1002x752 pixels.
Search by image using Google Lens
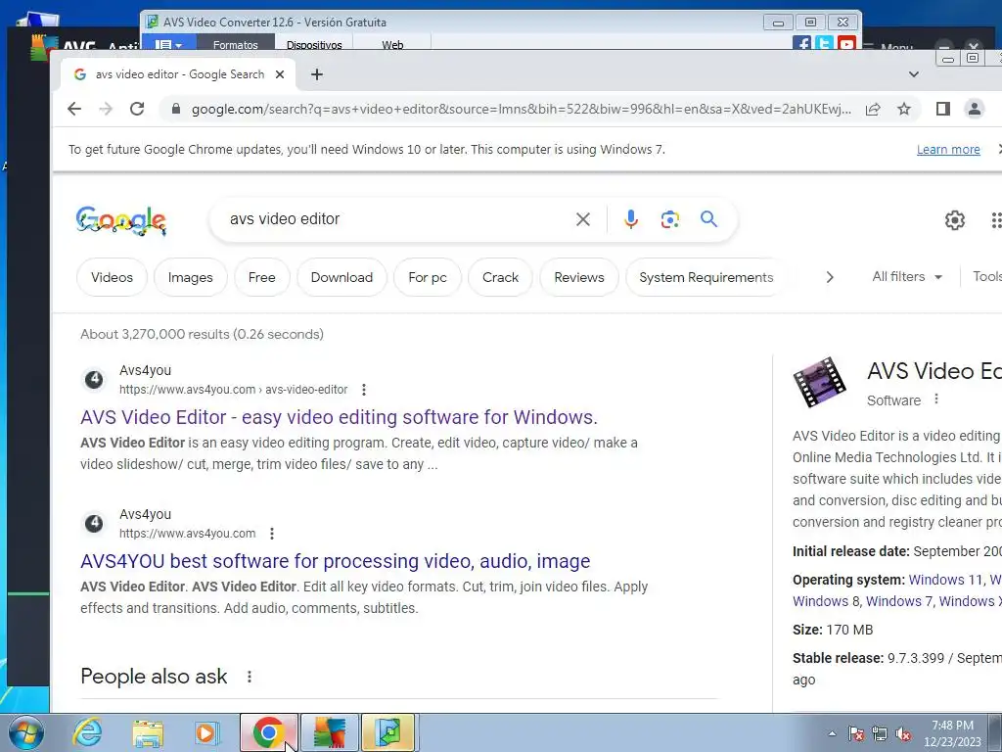669,219
